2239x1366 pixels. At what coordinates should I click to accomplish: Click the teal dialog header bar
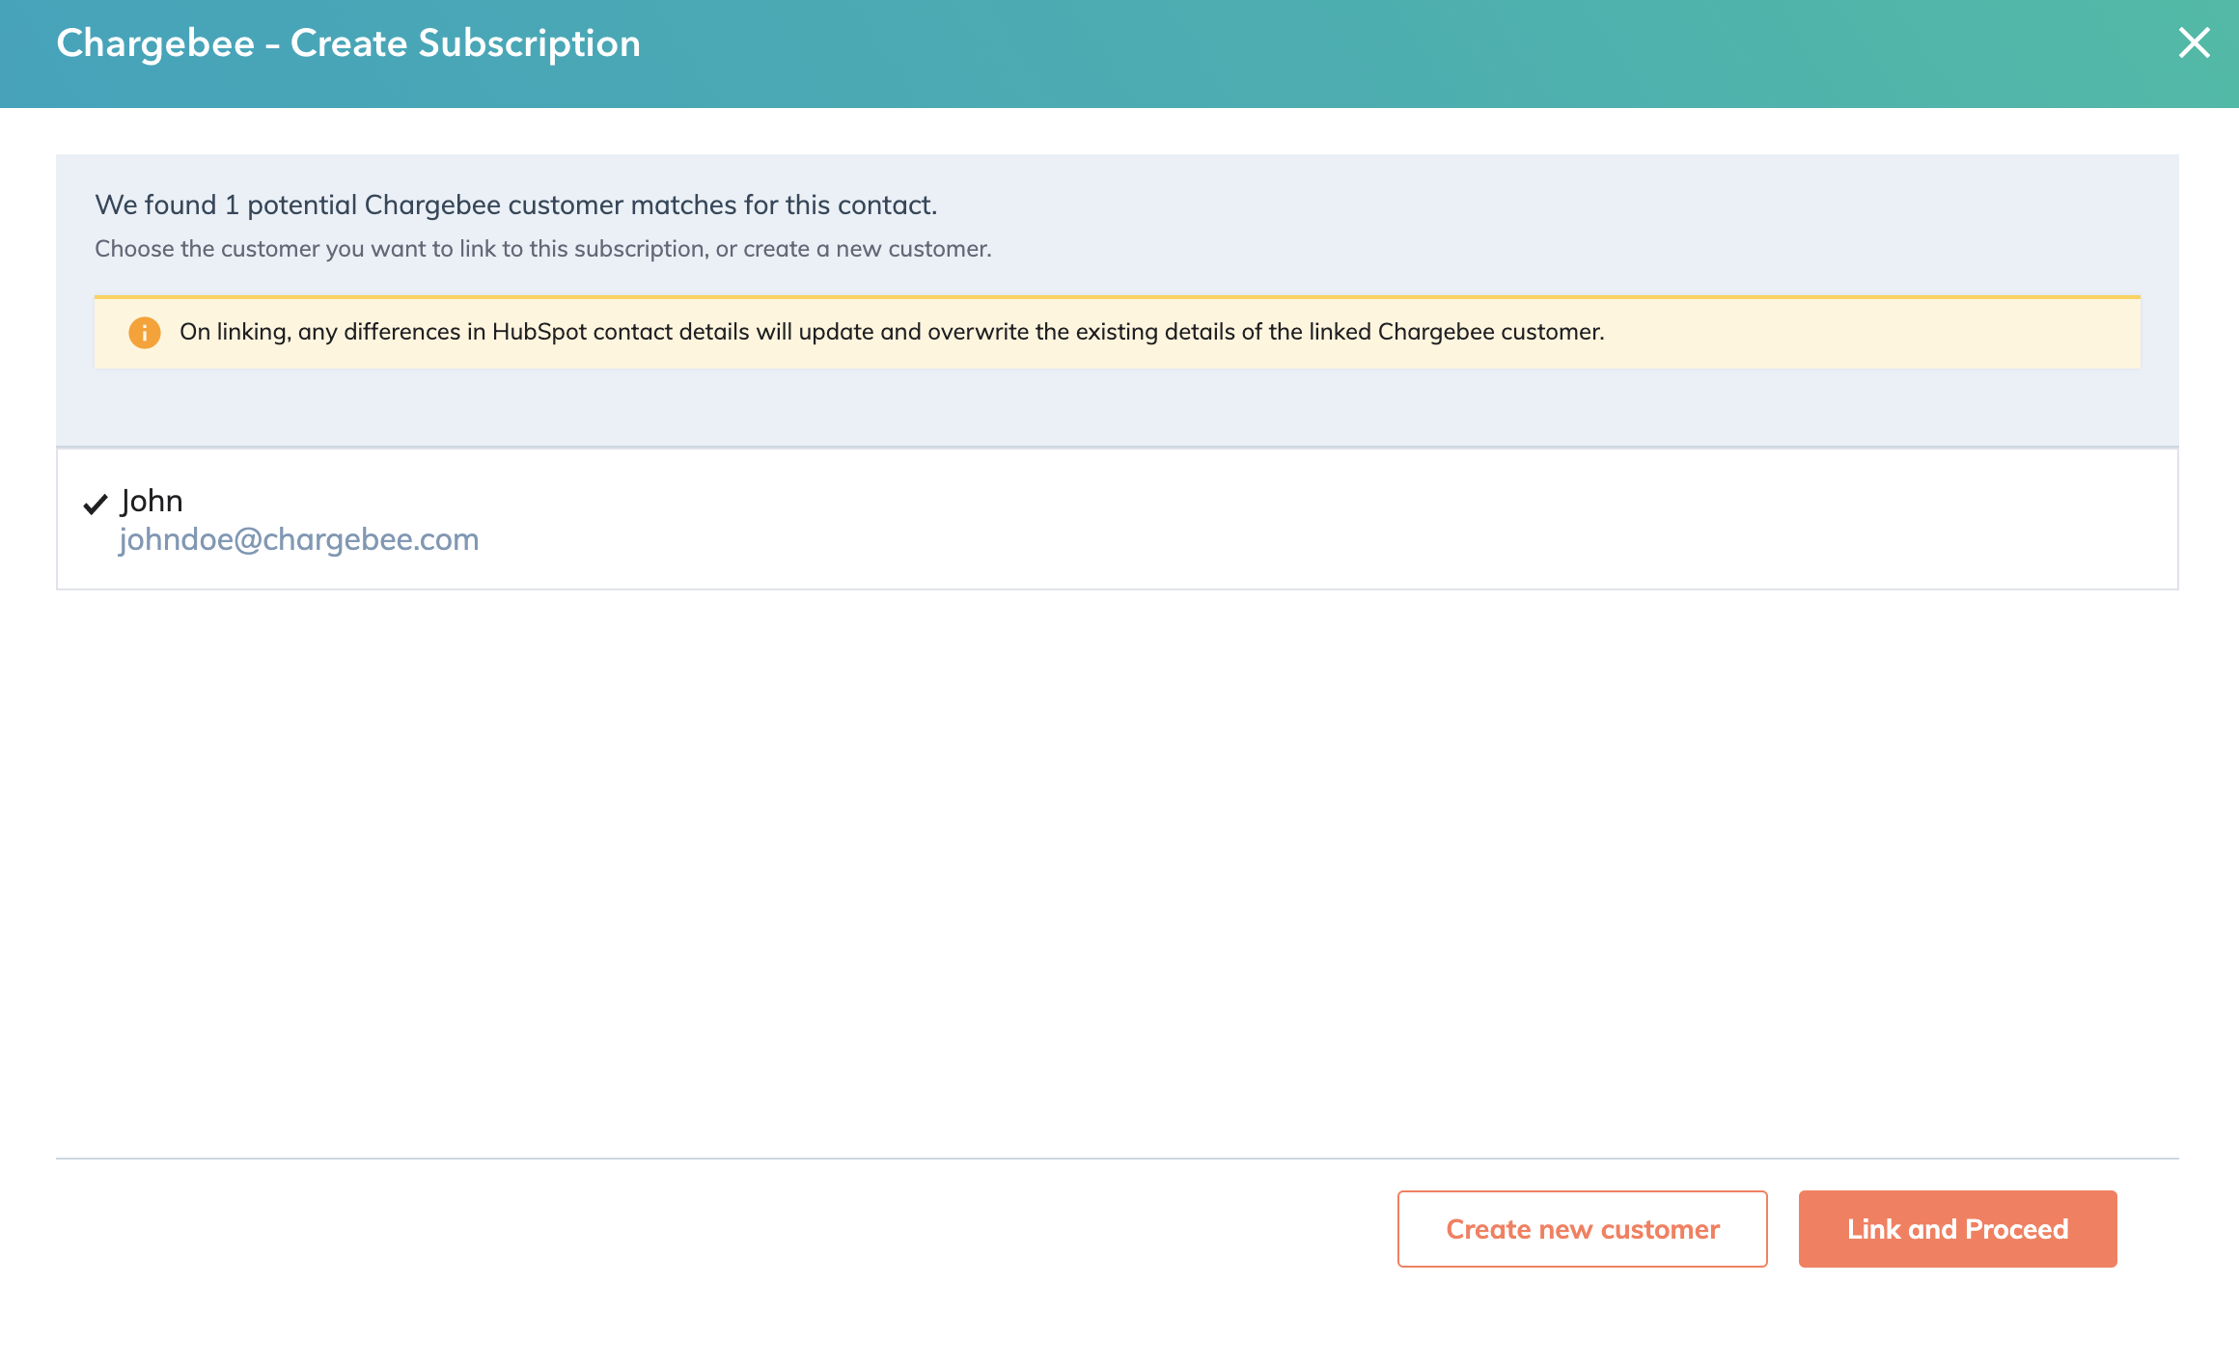[x=1351, y=53]
